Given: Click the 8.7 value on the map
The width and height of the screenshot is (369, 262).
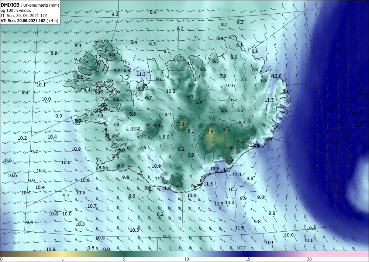Looking at the screenshot, I should point(180,28).
